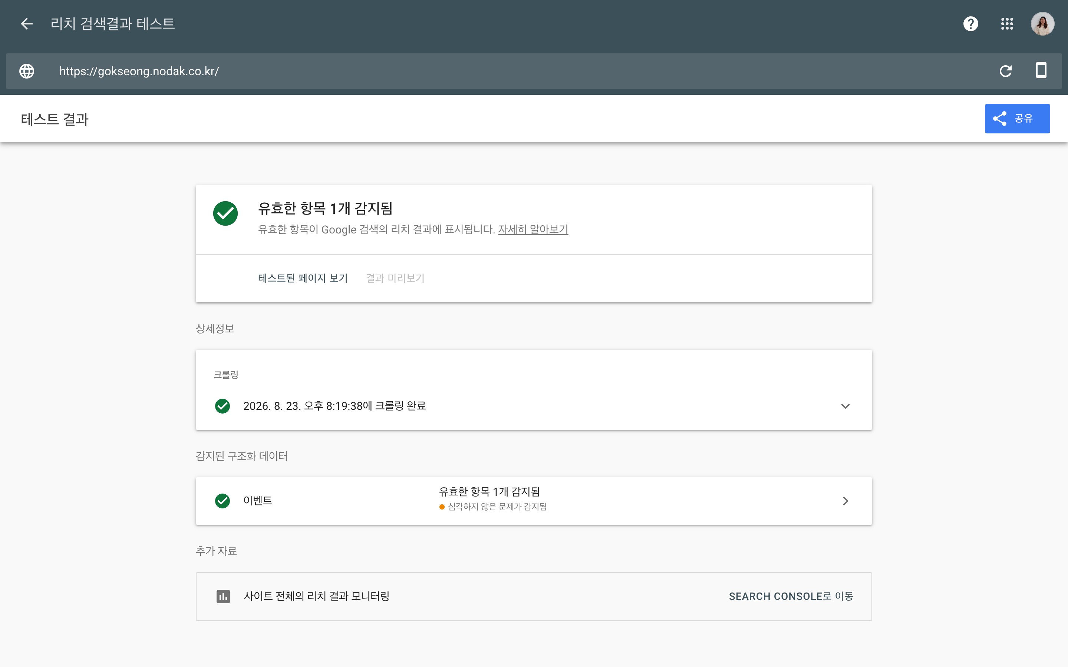This screenshot has height=667, width=1068.
Task: Click the 리치 검색결과 테스트 title
Action: pyautogui.click(x=112, y=24)
